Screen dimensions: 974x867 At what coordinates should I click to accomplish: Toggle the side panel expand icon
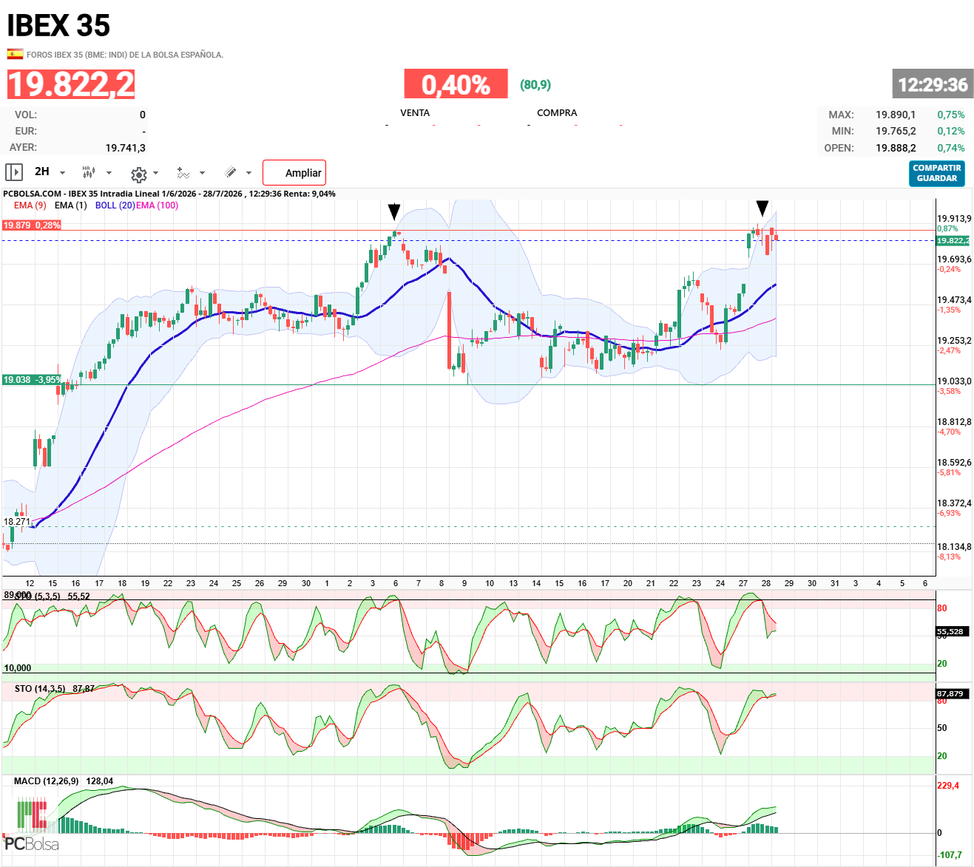click(x=14, y=172)
